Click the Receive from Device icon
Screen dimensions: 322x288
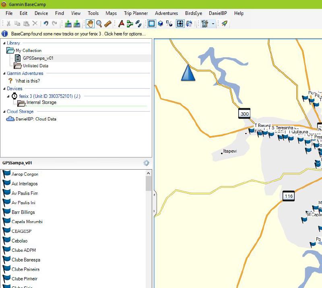tap(77, 24)
